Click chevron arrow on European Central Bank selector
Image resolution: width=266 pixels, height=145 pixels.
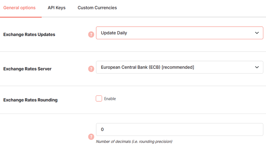[257, 67]
